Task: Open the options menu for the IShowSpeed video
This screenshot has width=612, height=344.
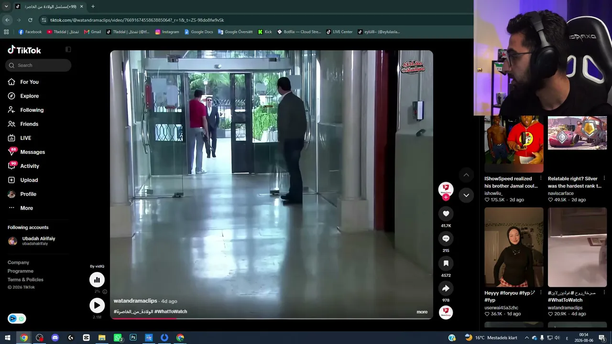Action: coord(541,179)
